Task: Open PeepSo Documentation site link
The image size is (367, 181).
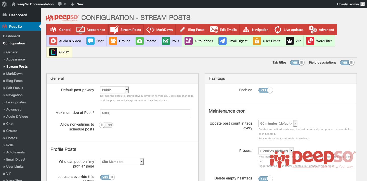Action: pyautogui.click(x=35, y=4)
